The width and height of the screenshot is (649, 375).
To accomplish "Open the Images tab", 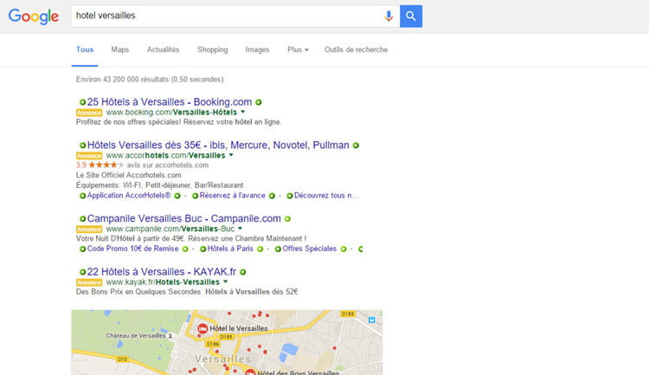I will coord(257,50).
